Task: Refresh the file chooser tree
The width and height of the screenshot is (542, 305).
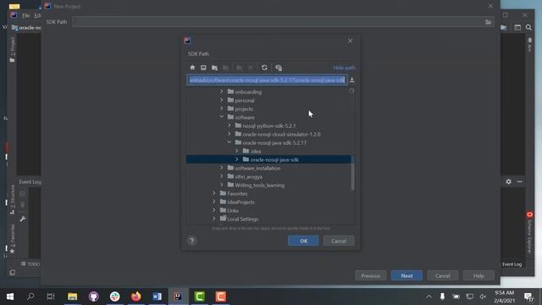Action: pyautogui.click(x=264, y=68)
